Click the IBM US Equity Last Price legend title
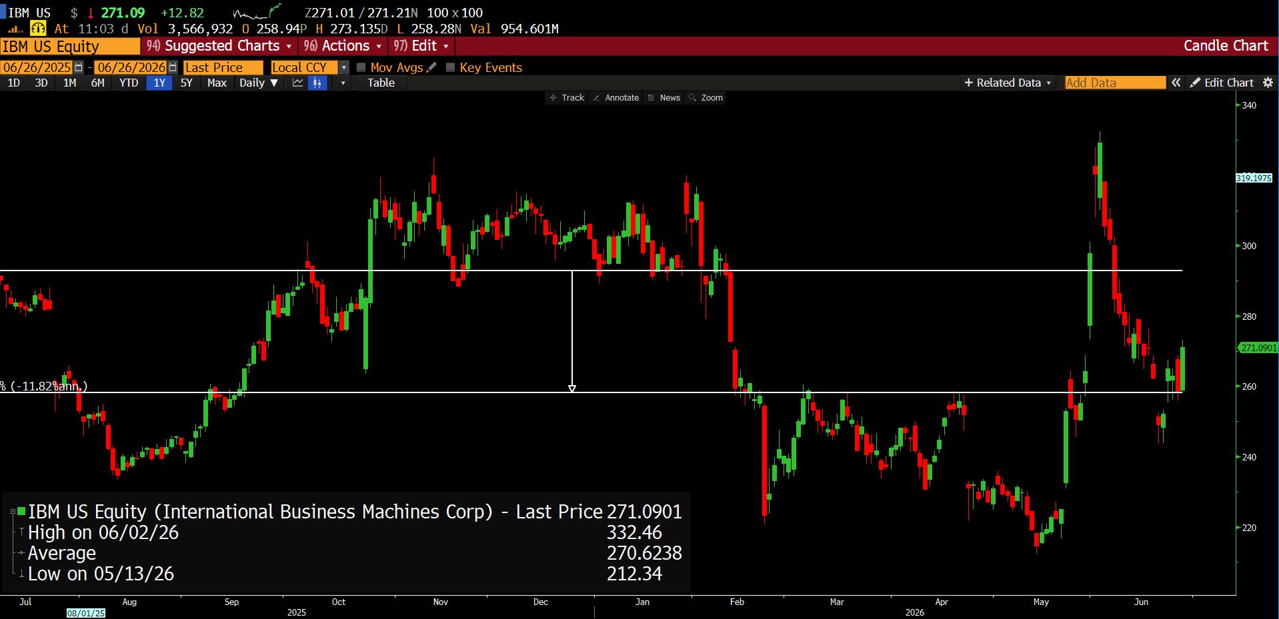The height and width of the screenshot is (619, 1279). click(315, 512)
